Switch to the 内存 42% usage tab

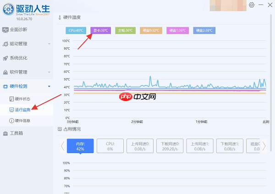[80, 146]
